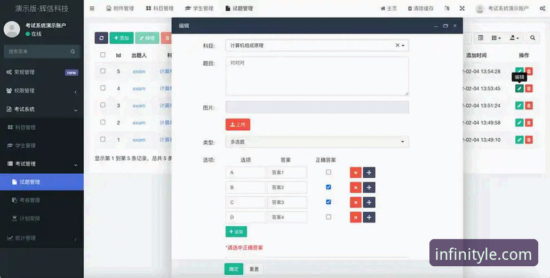Viewport: 550px width, 278px height.
Task: Click red delete icon for row Id 1
Action: click(529, 140)
